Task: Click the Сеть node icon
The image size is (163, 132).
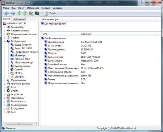Action: (x=8, y=87)
